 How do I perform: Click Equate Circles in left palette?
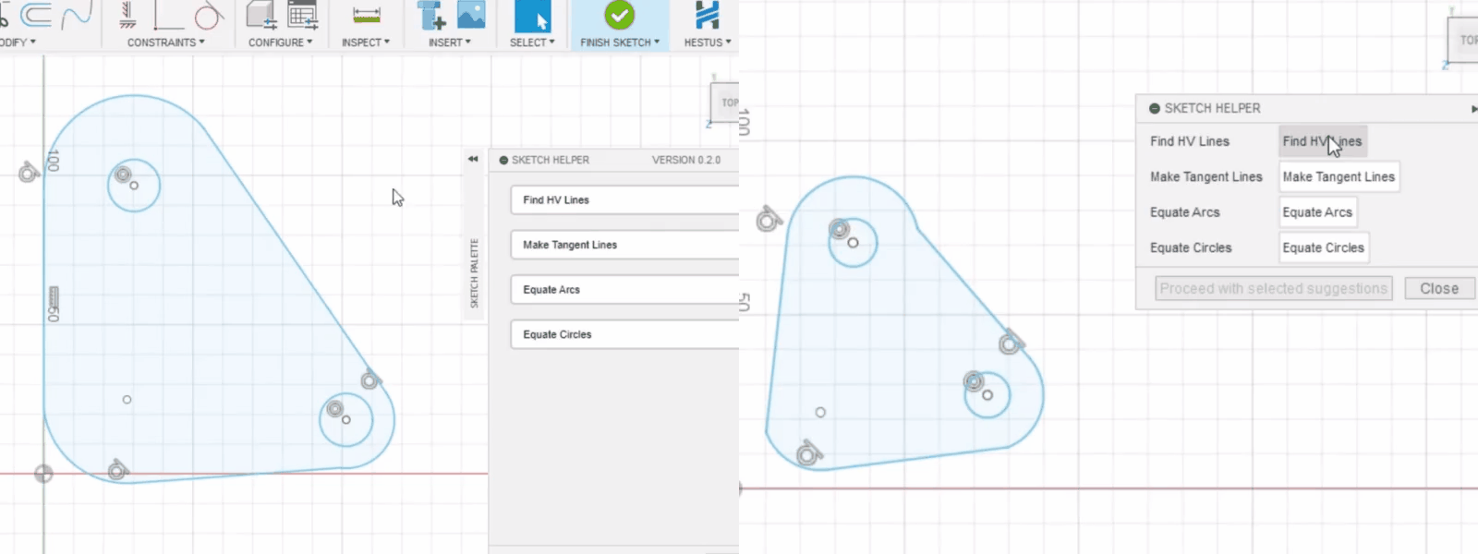click(624, 334)
